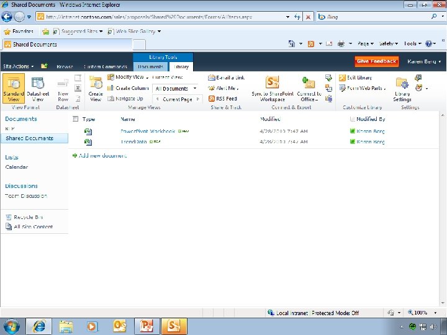
Task: Click the Modified column header
Action: tap(270, 118)
